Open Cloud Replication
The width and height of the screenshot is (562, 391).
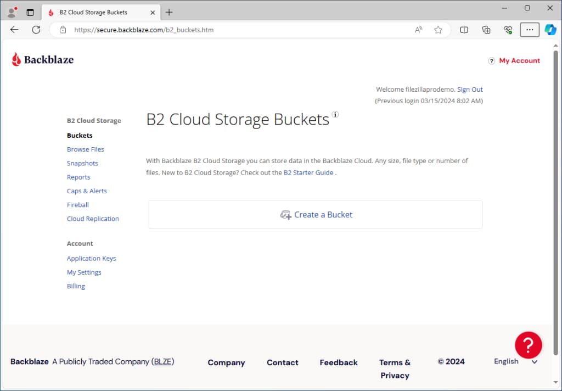coord(93,219)
